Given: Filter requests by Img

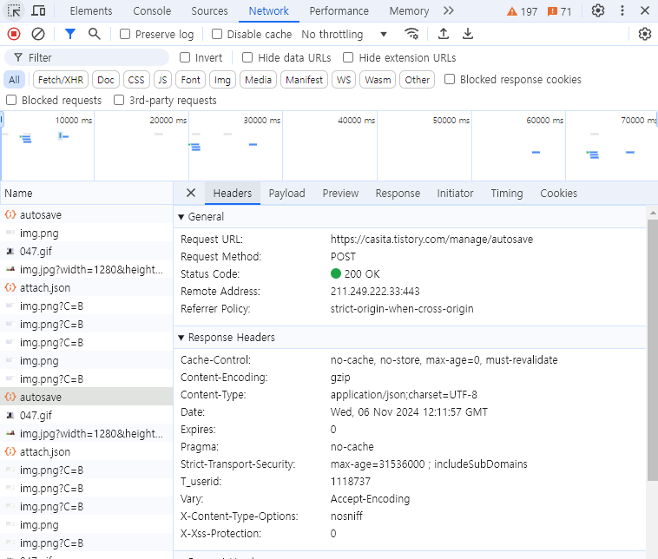Looking at the screenshot, I should (x=222, y=80).
